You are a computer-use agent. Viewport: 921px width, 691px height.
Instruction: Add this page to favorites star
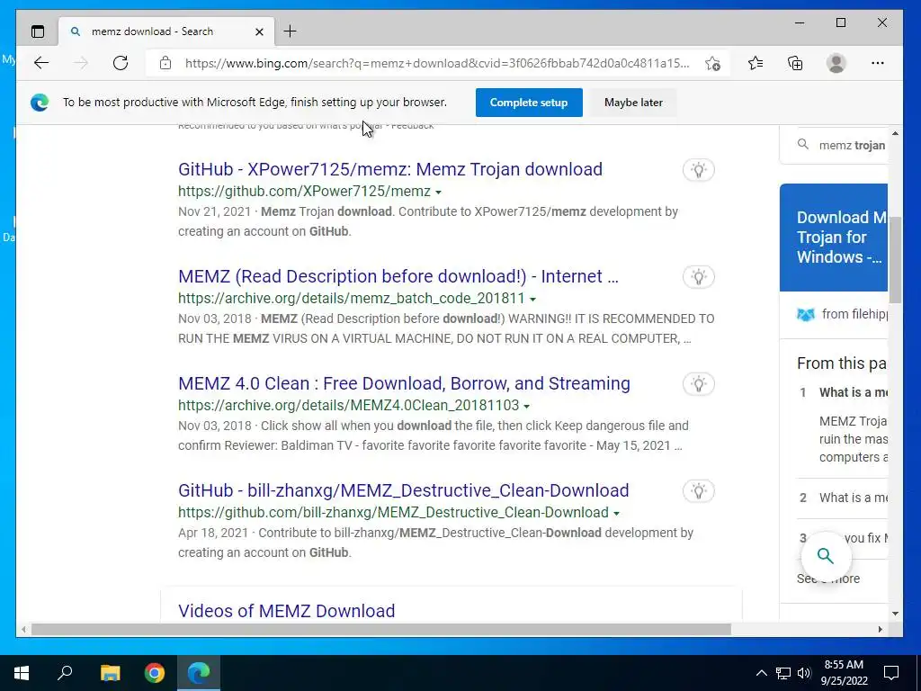pyautogui.click(x=712, y=64)
